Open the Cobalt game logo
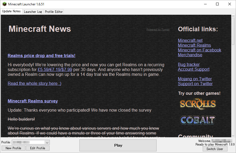 (x=198, y=120)
